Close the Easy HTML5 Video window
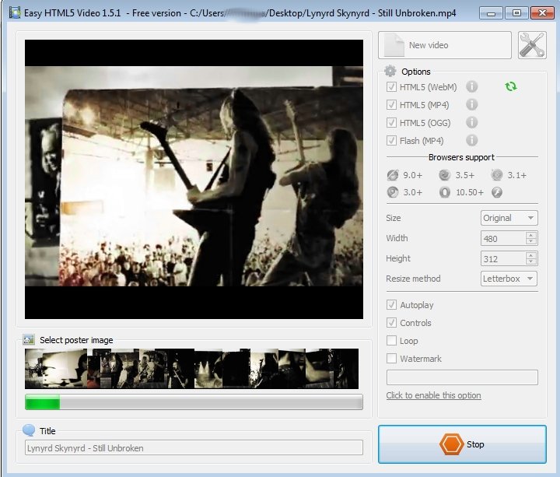 click(542, 13)
